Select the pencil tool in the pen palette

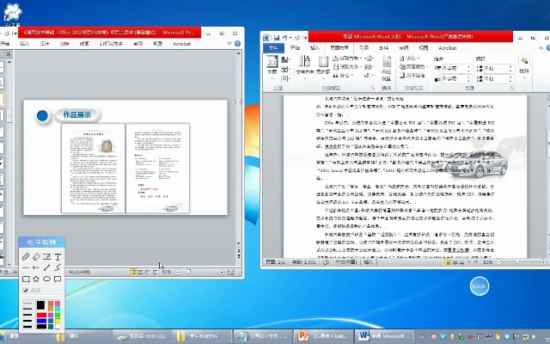pos(26,256)
